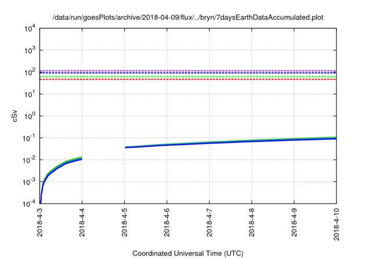Screen dimensions: 371x259
Task: Click the accumulated dose line after 2018-4-5
Action: [x=231, y=142]
